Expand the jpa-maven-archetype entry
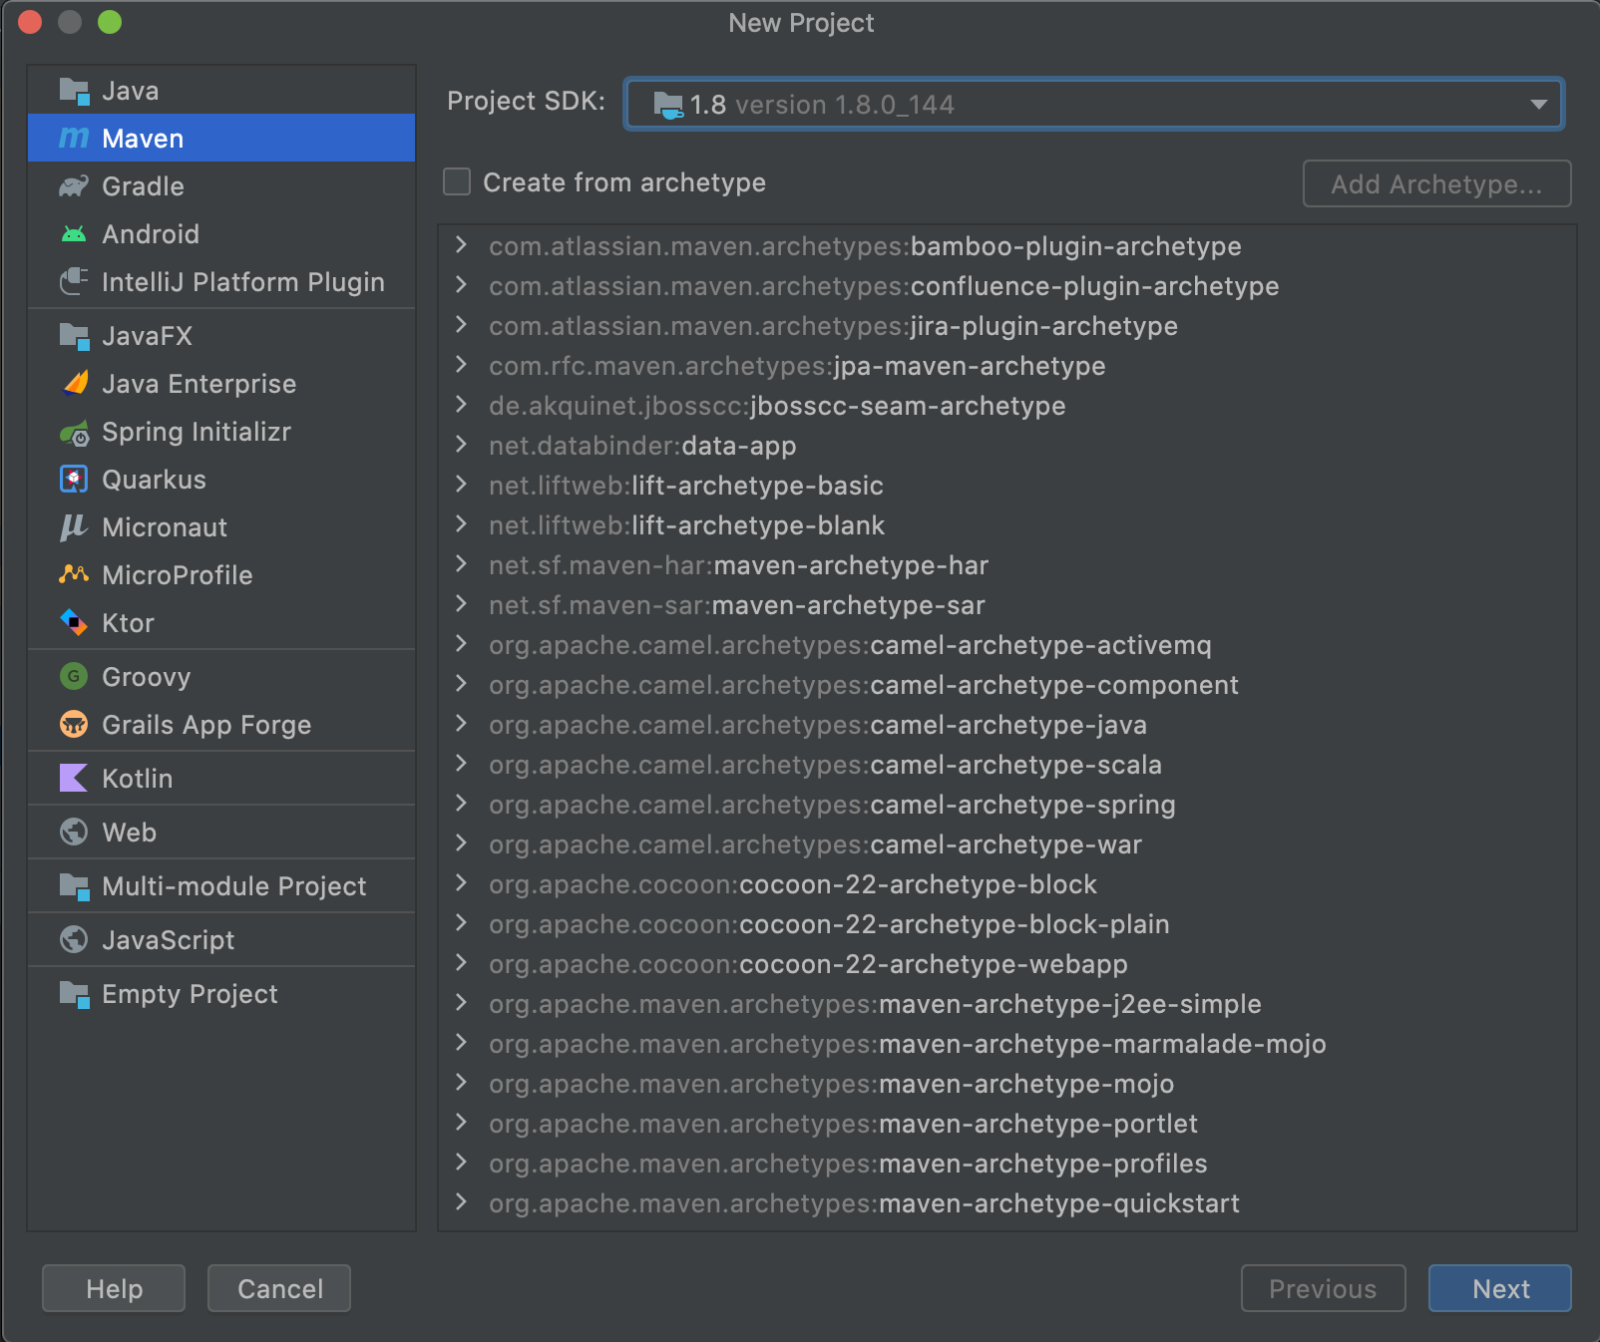The height and width of the screenshot is (1342, 1600). [461, 365]
